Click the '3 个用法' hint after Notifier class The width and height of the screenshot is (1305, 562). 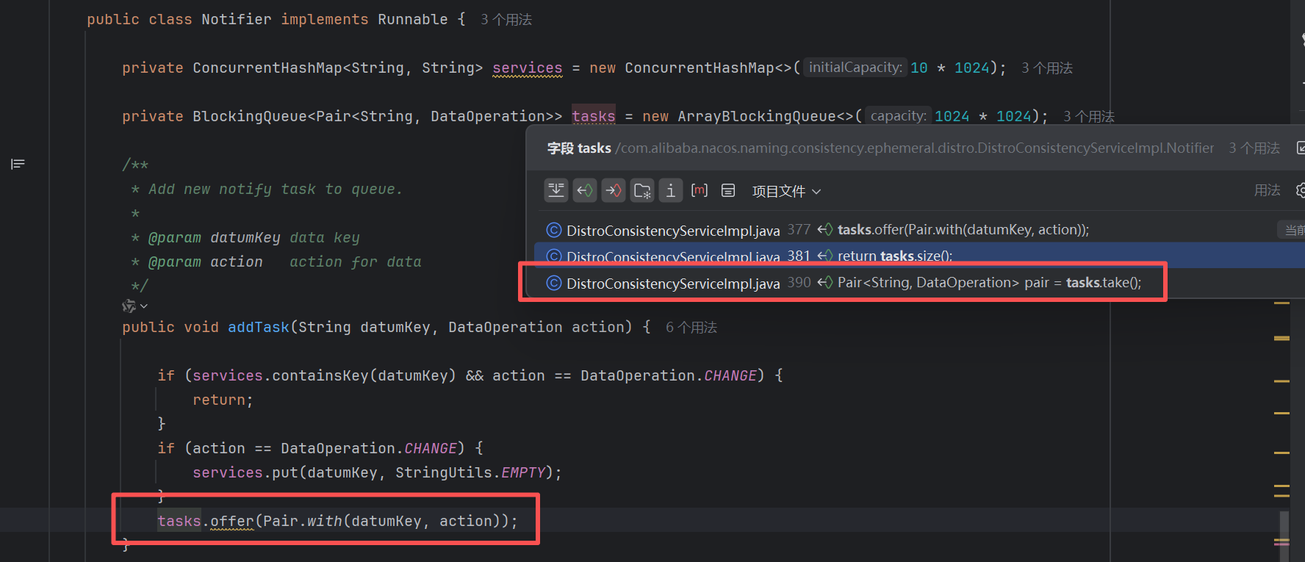(506, 20)
